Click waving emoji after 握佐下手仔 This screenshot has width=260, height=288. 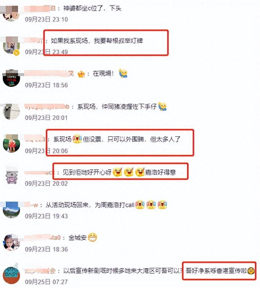[x=162, y=106]
